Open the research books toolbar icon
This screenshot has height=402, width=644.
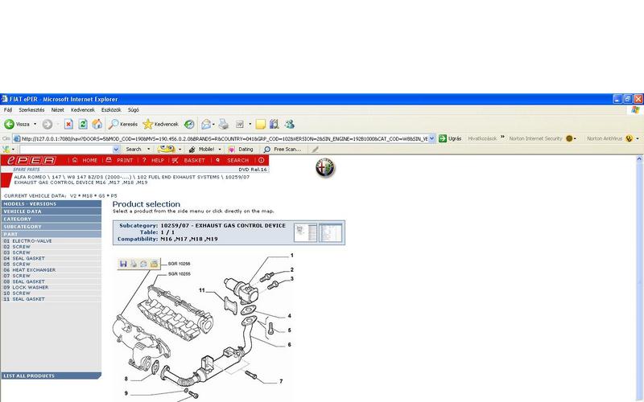275,124
